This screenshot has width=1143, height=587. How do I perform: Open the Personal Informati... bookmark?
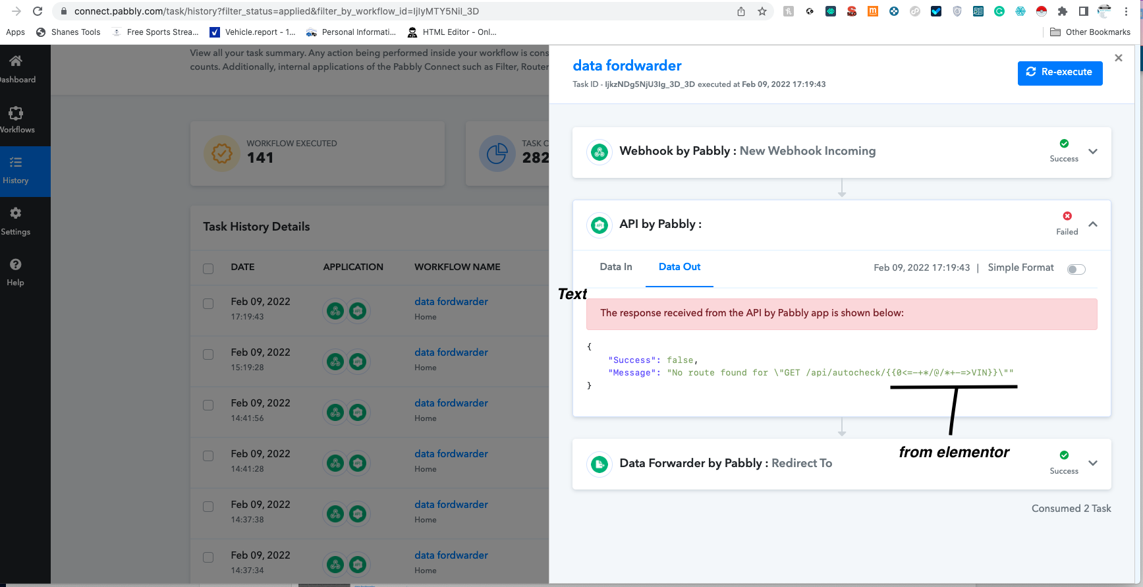352,32
